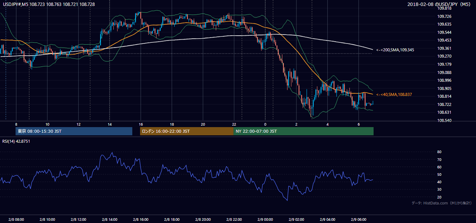The image size is (476, 223).
Task: Click RSI scale level 30
Action: (439, 190)
